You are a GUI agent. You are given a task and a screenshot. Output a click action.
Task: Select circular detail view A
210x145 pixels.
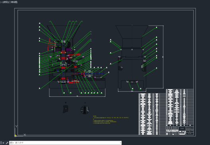tap(85, 110)
